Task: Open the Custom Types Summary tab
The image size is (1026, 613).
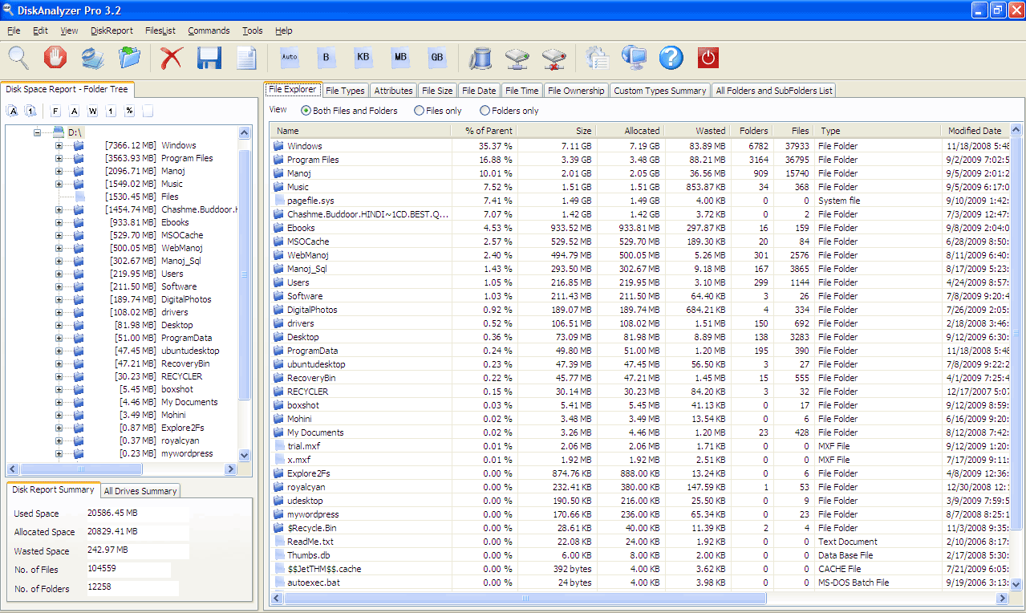Action: click(660, 91)
